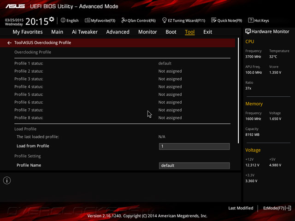Viewport: 295px width, 221px height.
Task: Go to the Ai Tweaker tab
Action: click(85, 32)
